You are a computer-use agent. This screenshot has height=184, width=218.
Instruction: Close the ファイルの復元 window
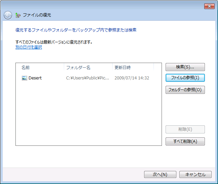[x=209, y=6]
